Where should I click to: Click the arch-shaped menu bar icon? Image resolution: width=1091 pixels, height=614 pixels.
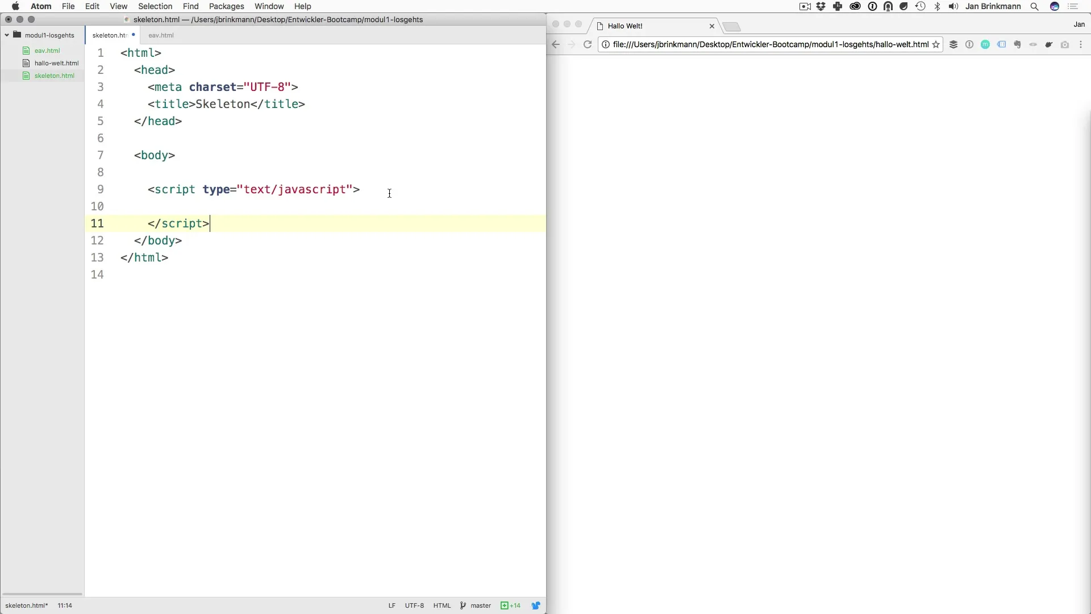[x=888, y=6]
